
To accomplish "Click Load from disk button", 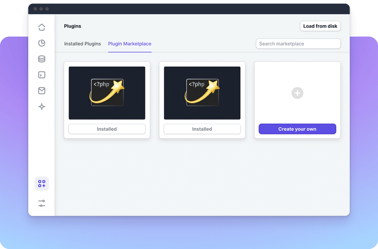I will coord(320,26).
